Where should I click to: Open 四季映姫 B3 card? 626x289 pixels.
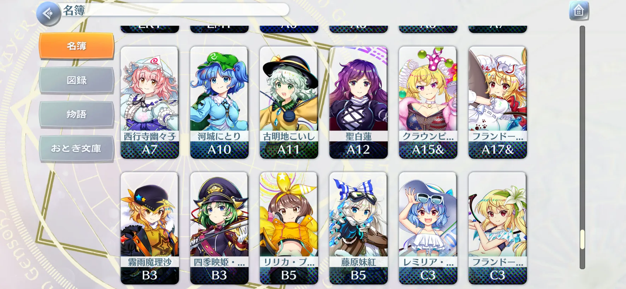(x=219, y=228)
